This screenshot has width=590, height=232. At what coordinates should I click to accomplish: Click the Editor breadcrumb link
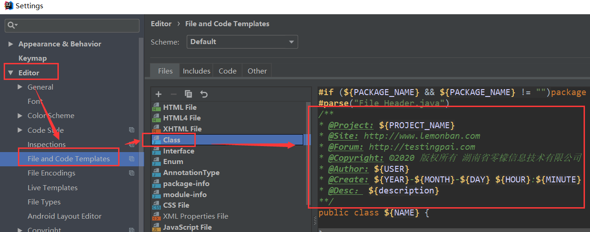pyautogui.click(x=161, y=24)
